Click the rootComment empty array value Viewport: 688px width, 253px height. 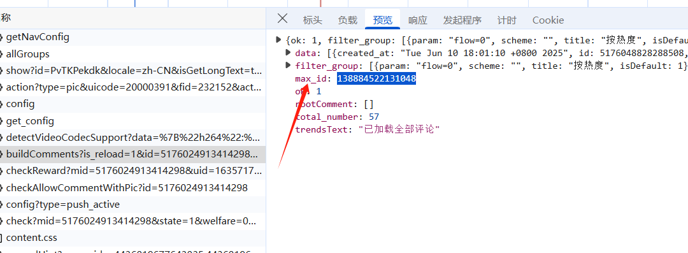(x=369, y=105)
